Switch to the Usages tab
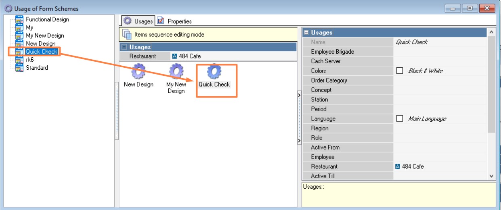Image resolution: width=501 pixels, height=210 pixels. pyautogui.click(x=138, y=21)
